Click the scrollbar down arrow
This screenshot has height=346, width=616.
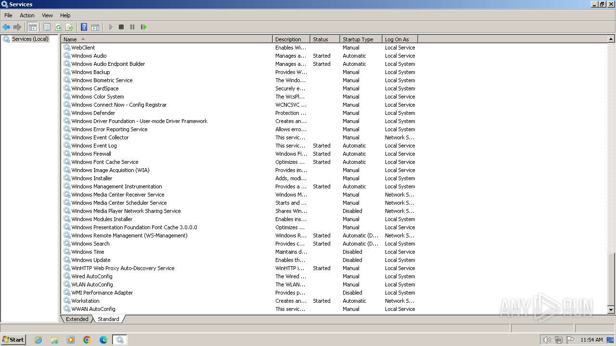click(611, 310)
